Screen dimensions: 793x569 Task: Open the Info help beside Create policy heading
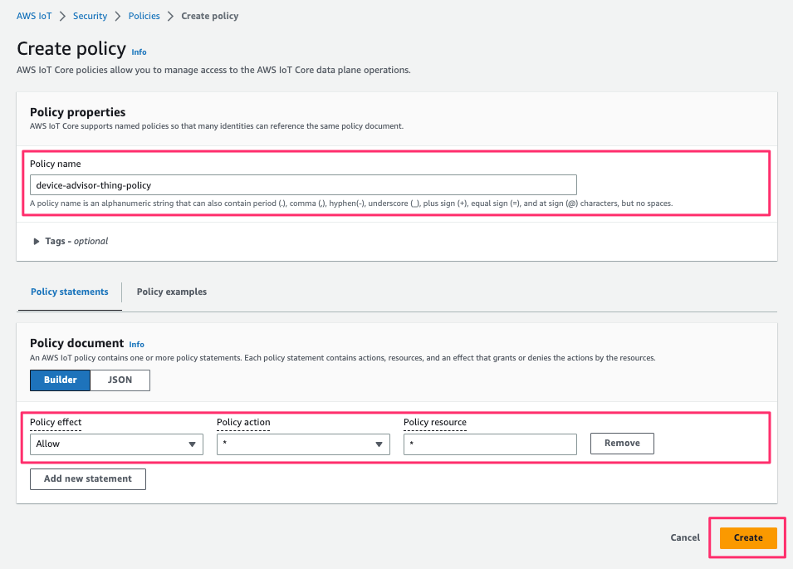click(x=139, y=52)
